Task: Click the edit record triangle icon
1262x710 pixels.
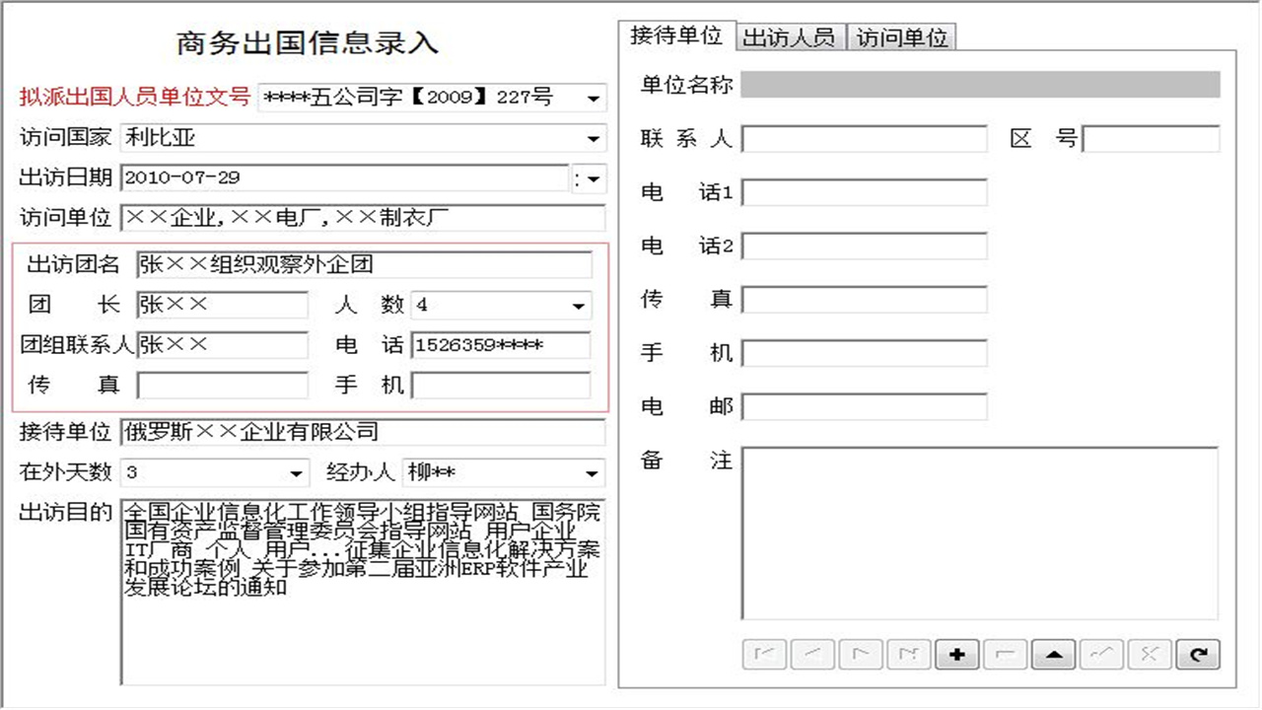Action: click(1054, 654)
